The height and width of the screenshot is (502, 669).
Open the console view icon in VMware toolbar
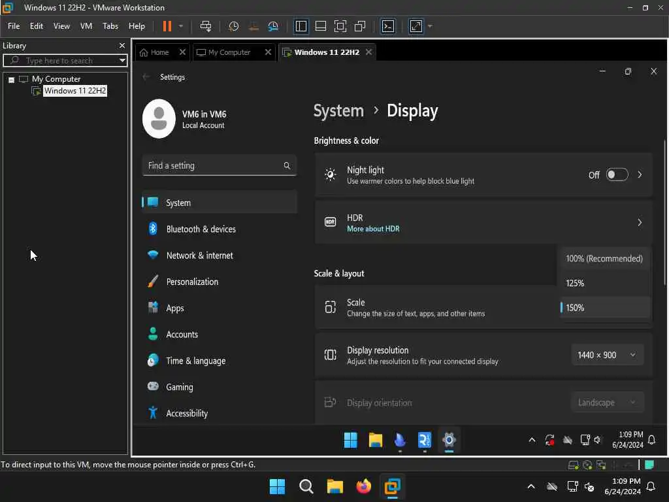tap(388, 26)
